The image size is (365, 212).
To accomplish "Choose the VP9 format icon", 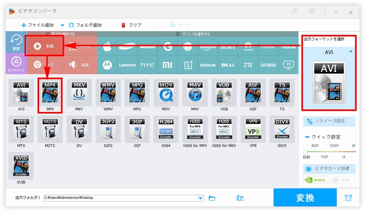I will coord(253,131).
